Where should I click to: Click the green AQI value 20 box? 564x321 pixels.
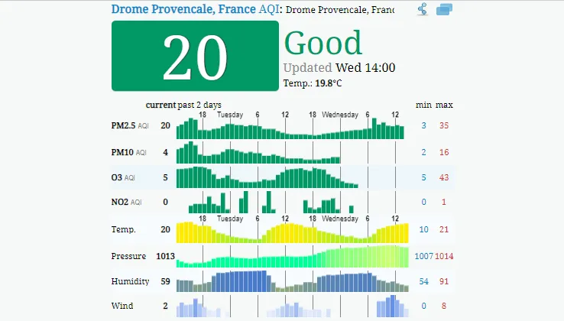click(195, 56)
